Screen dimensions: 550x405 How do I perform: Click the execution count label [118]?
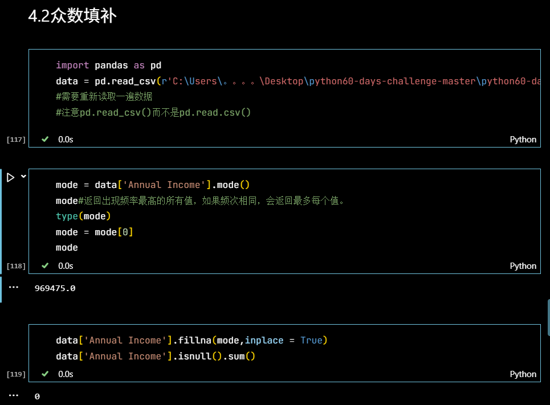15,265
